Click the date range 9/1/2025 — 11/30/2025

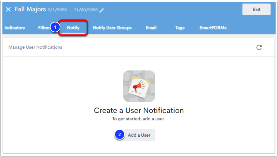click(72, 10)
